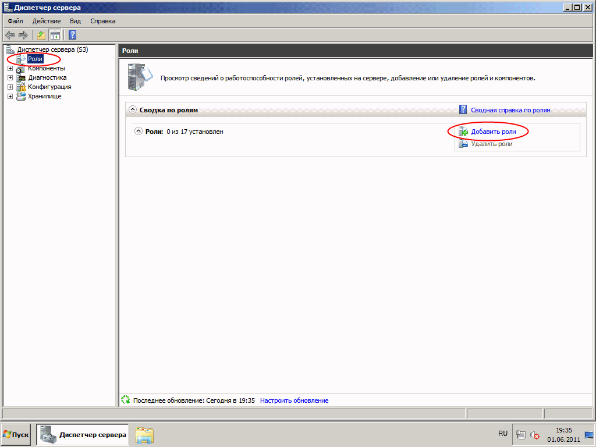Click the Диагностика tree icon
The image size is (596, 447).
[20, 77]
